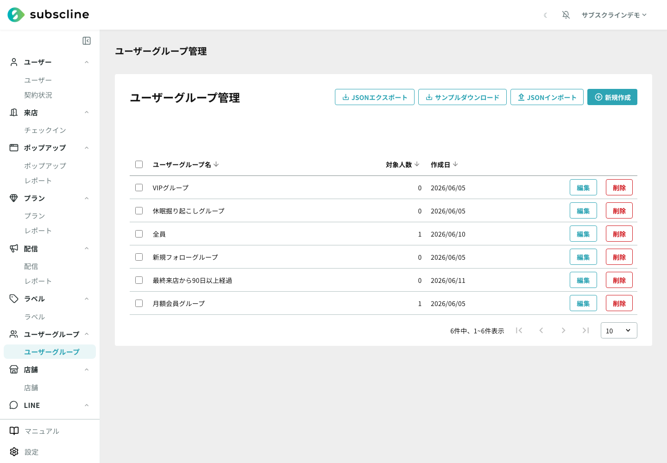Click the 新規作成 button
The image size is (667, 463).
click(x=612, y=97)
